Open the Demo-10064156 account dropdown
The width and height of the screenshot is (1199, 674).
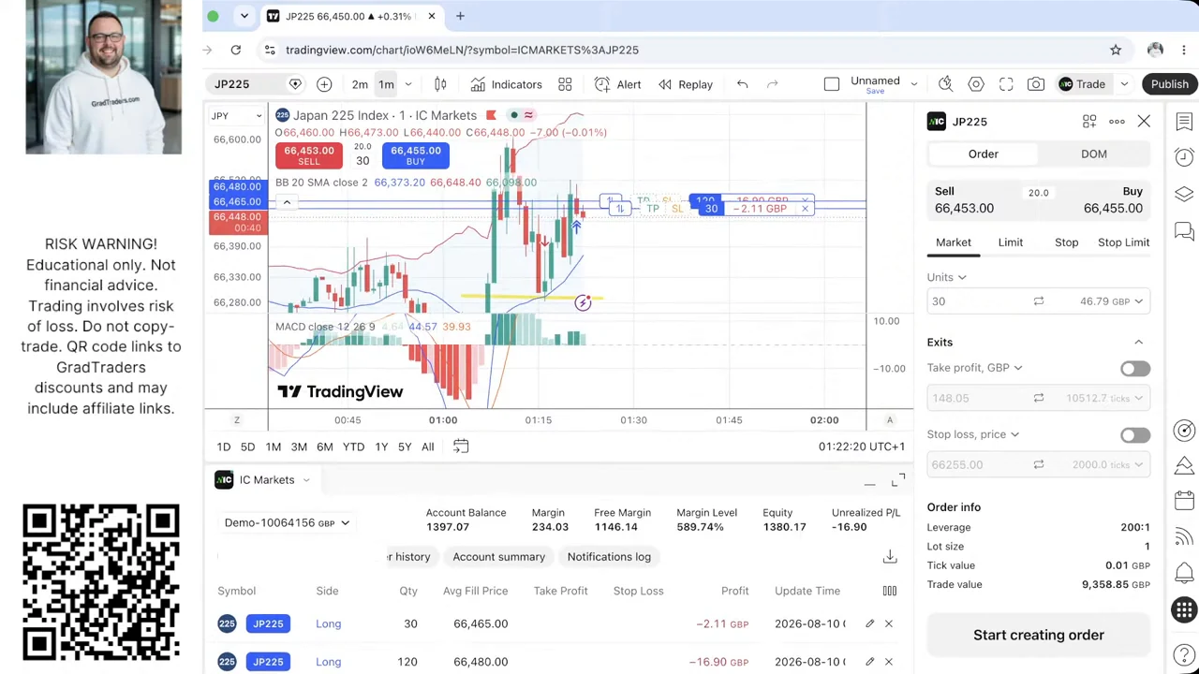click(287, 522)
